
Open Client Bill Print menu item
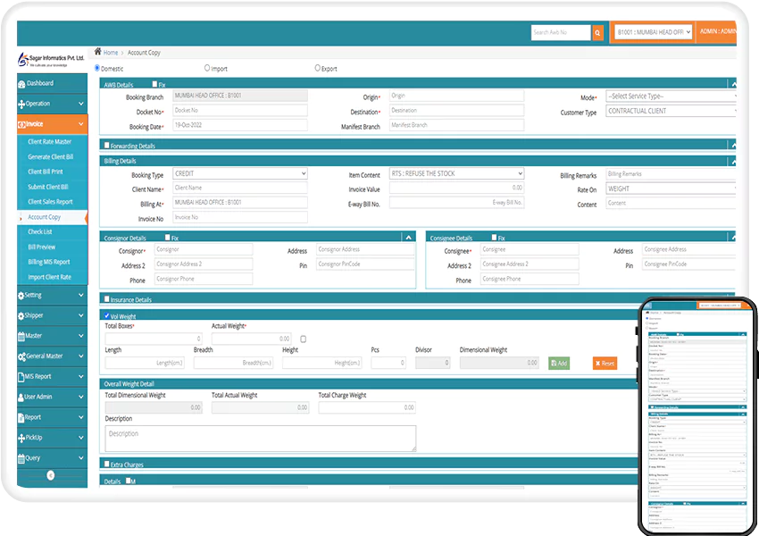[46, 172]
